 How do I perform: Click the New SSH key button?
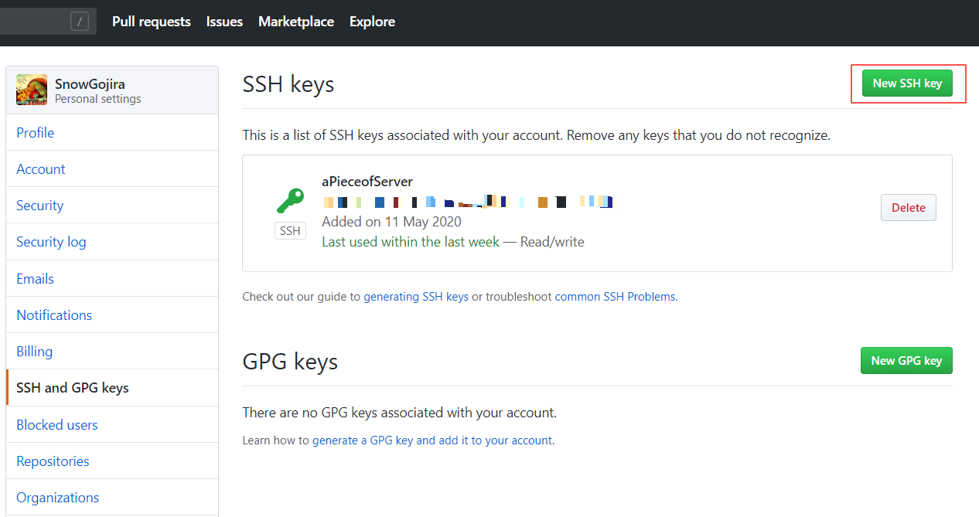[907, 83]
